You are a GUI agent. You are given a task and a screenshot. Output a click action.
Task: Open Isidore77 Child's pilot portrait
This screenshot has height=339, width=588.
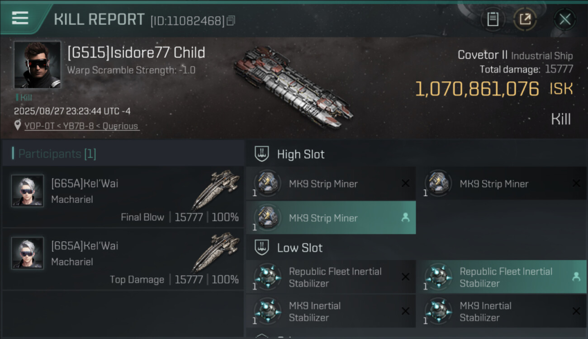[37, 65]
